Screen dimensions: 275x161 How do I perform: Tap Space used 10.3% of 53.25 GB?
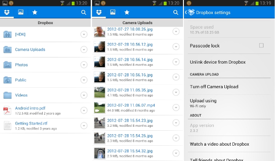click(229, 29)
